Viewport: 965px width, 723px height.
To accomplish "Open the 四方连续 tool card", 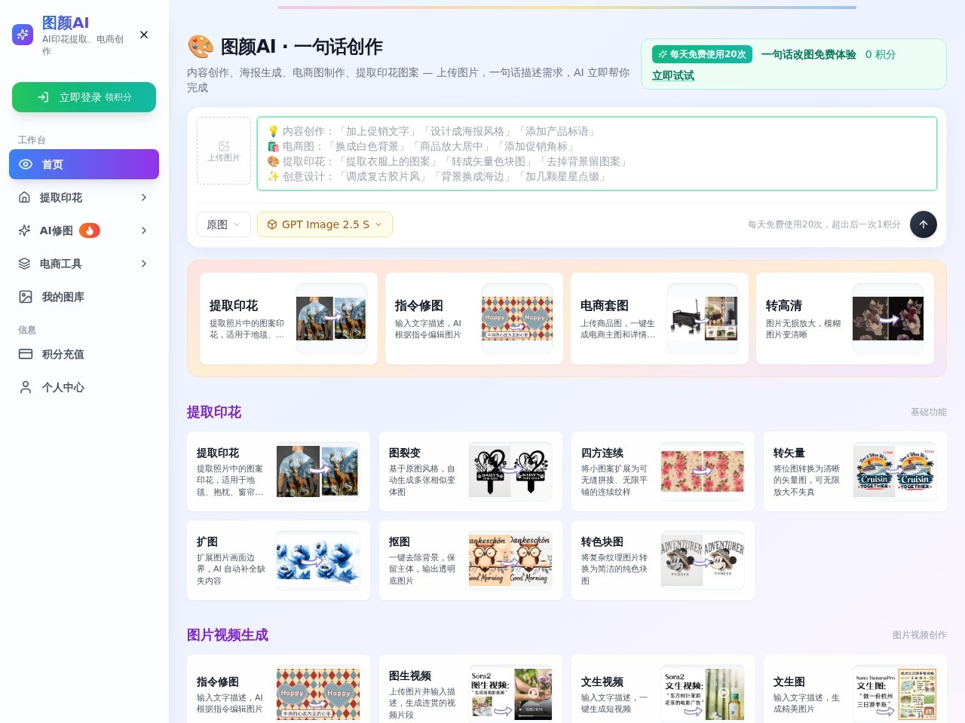I will tap(663, 471).
